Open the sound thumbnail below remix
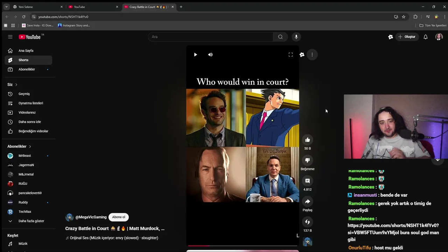Viewport: 448px width, 252px height. coord(307,241)
